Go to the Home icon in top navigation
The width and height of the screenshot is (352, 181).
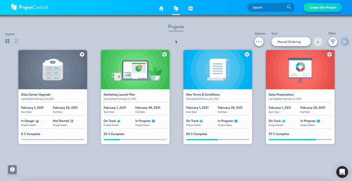click(161, 8)
